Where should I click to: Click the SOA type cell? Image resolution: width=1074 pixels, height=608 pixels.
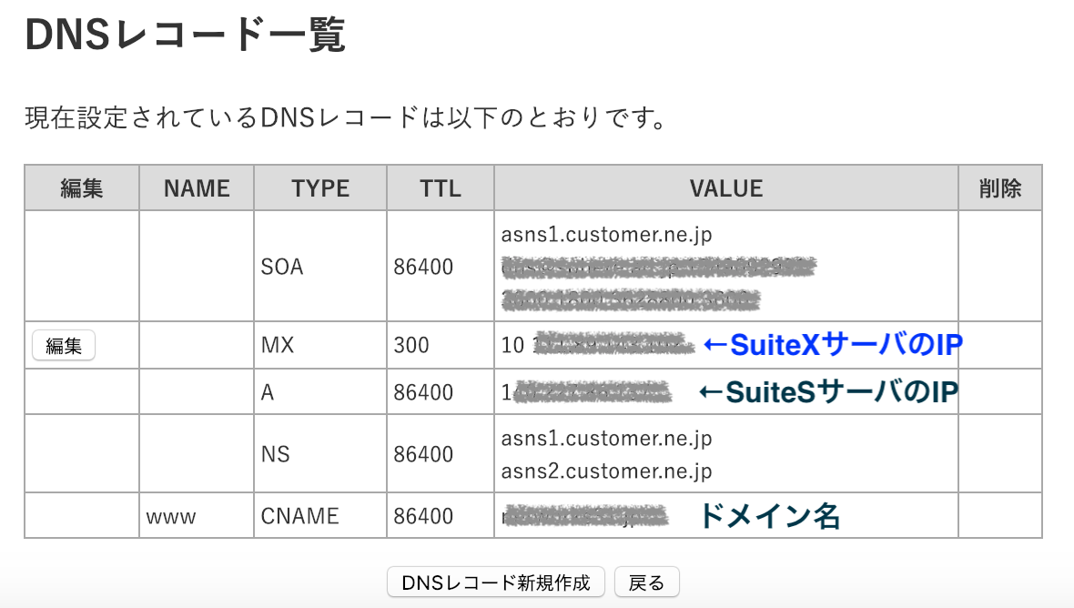pos(319,267)
